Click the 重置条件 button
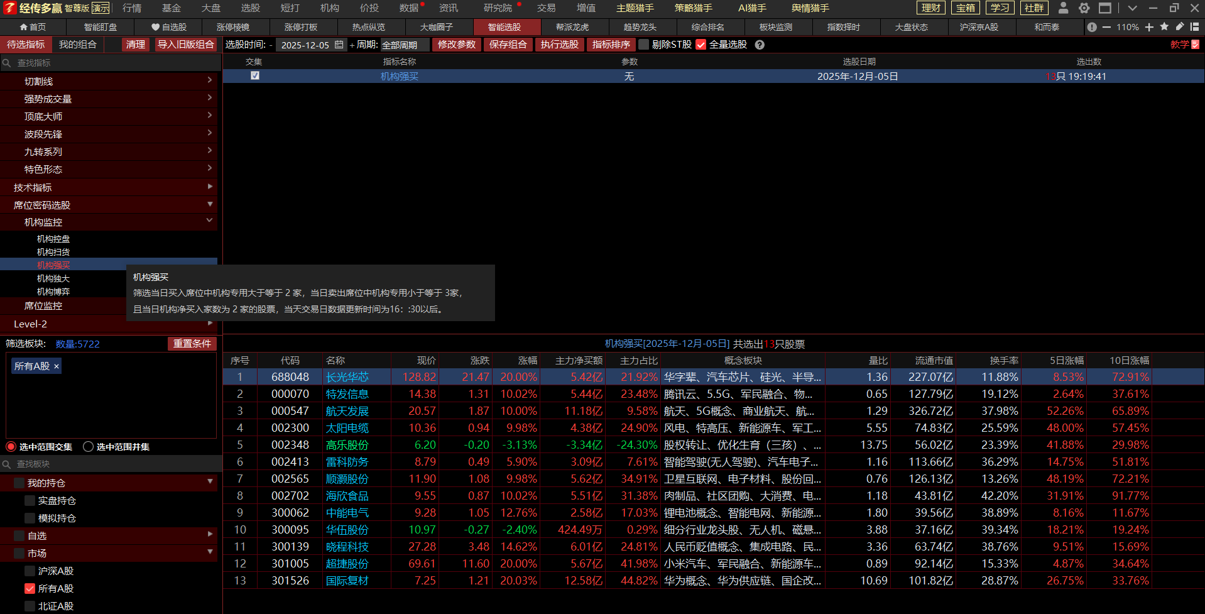1205x614 pixels. click(192, 343)
